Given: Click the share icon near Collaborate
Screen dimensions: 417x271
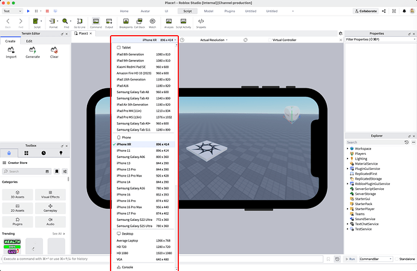Looking at the screenshot, I should [x=384, y=11].
